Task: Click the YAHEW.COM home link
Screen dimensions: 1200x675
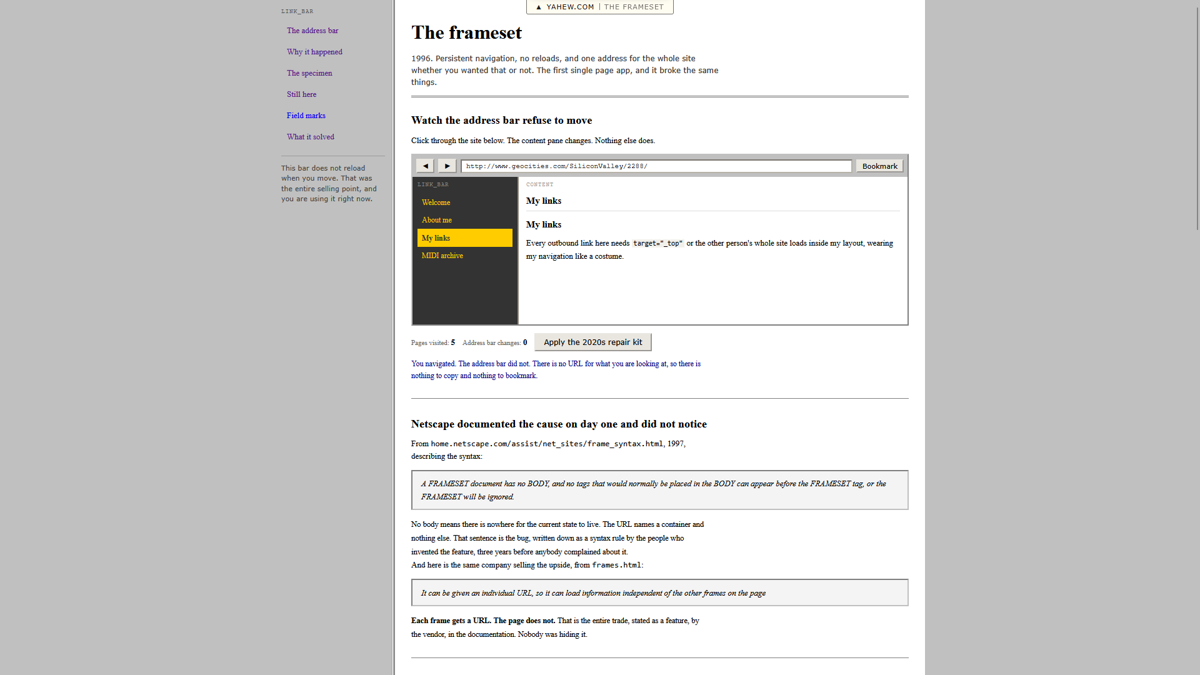Action: [570, 7]
